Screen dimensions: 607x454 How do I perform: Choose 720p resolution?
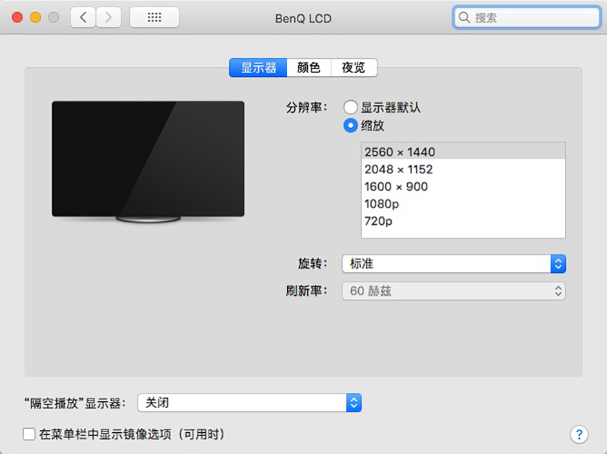[463, 221]
